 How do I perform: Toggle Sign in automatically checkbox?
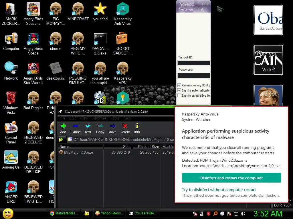click(179, 90)
